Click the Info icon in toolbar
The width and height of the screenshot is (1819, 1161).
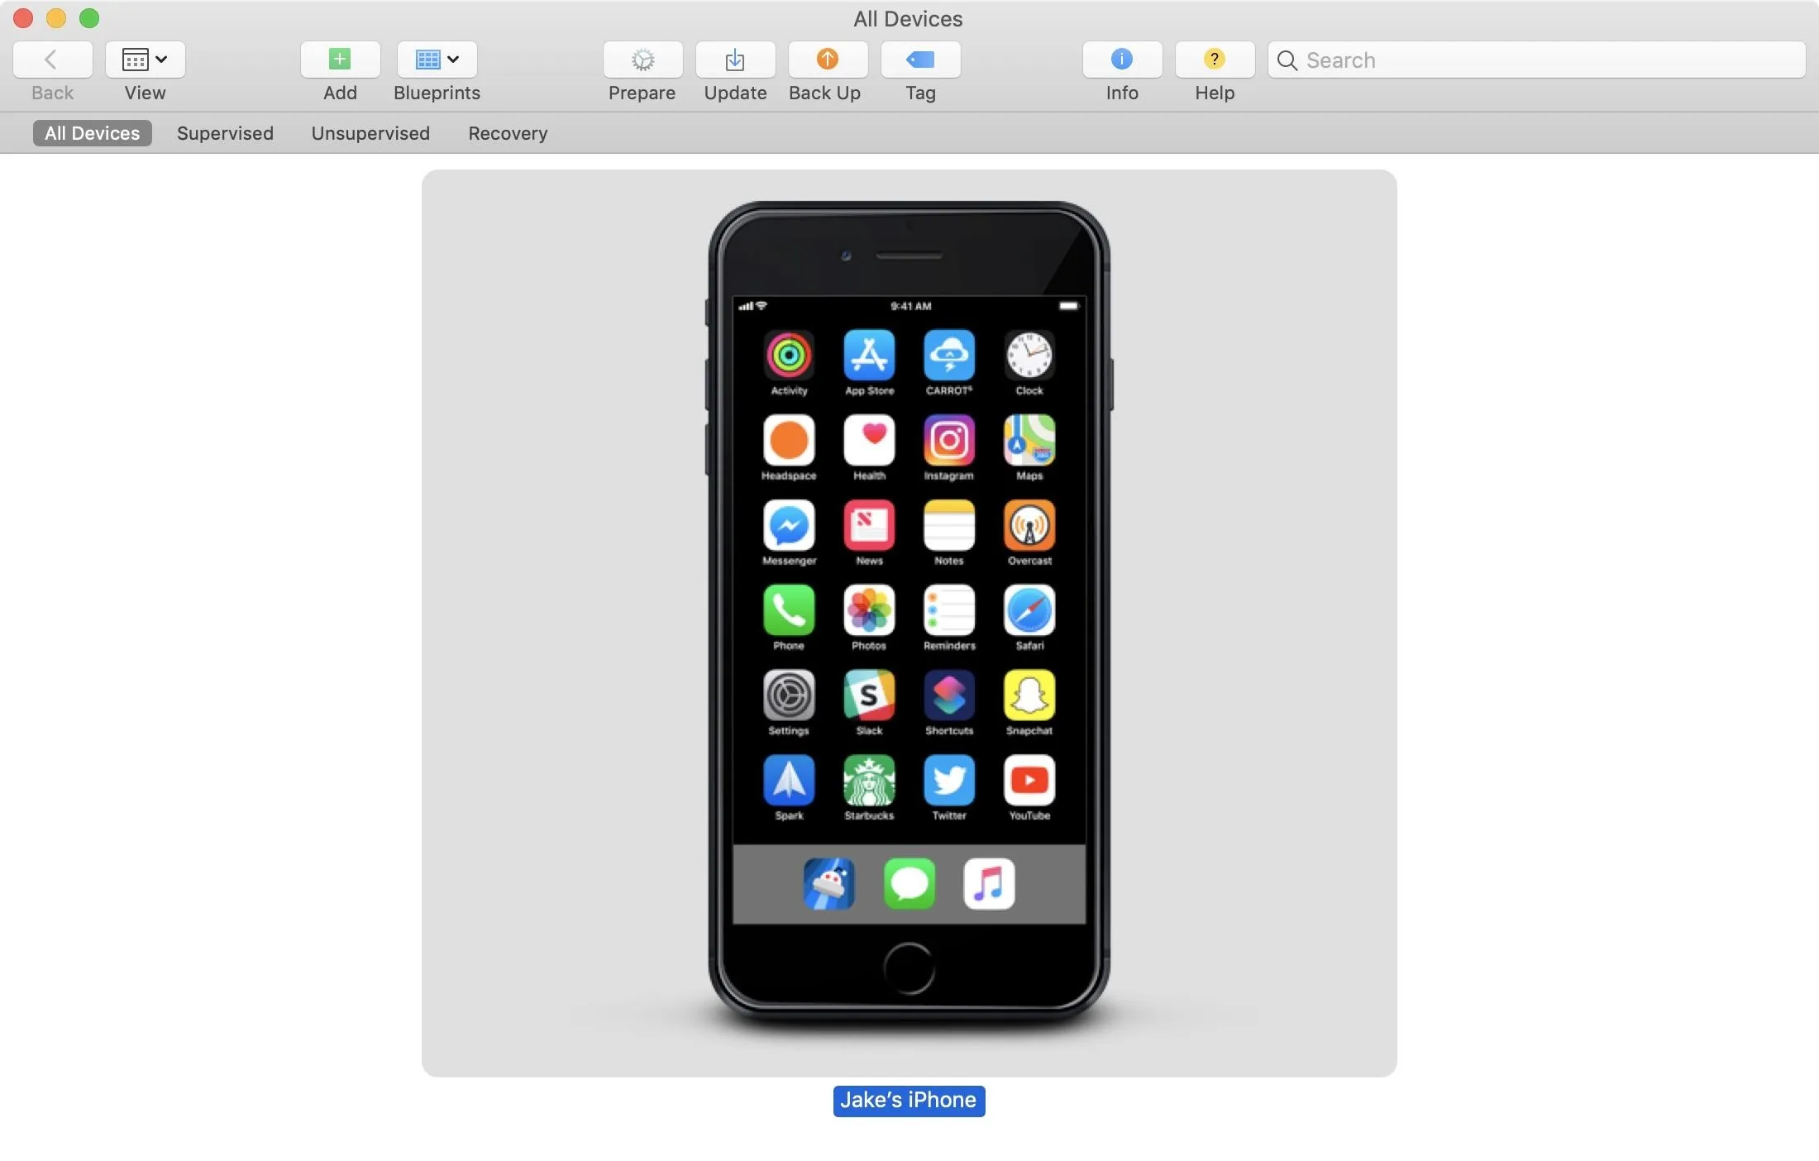pyautogui.click(x=1120, y=57)
